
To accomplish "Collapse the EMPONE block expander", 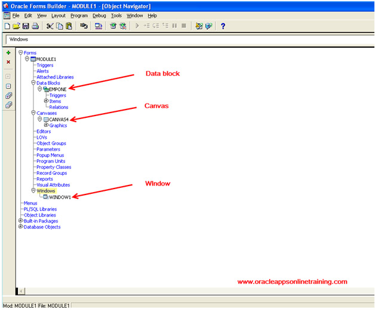I will click(39, 89).
